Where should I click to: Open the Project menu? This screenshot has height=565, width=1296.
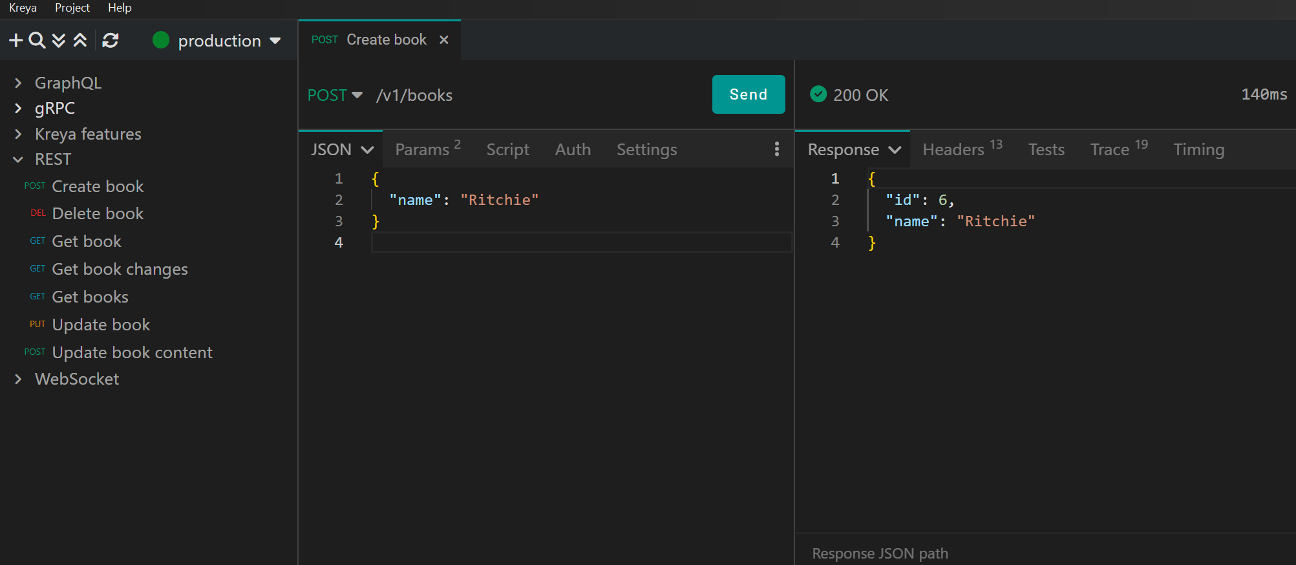[72, 8]
